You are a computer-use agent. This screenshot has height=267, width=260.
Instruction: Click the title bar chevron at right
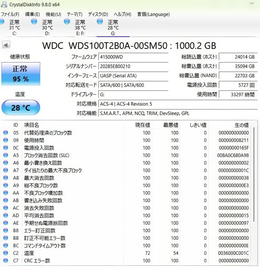252,3
